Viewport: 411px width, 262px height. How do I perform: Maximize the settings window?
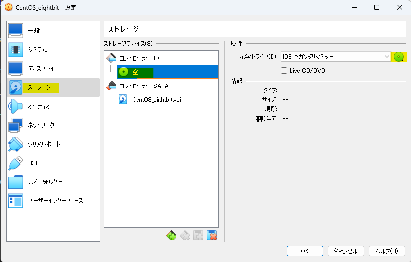point(377,7)
